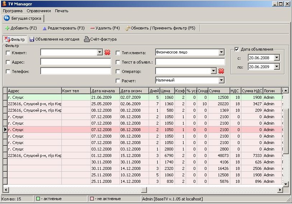
Task: Select the row starting 25.05.2009
Action: pyautogui.click(x=143, y=104)
